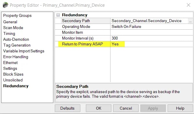This screenshot has height=114, width=194.
Task: Open Help for this dialog
Action: [180, 108]
